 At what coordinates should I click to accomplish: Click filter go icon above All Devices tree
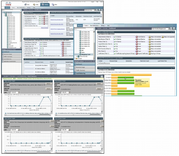coord(21,10)
